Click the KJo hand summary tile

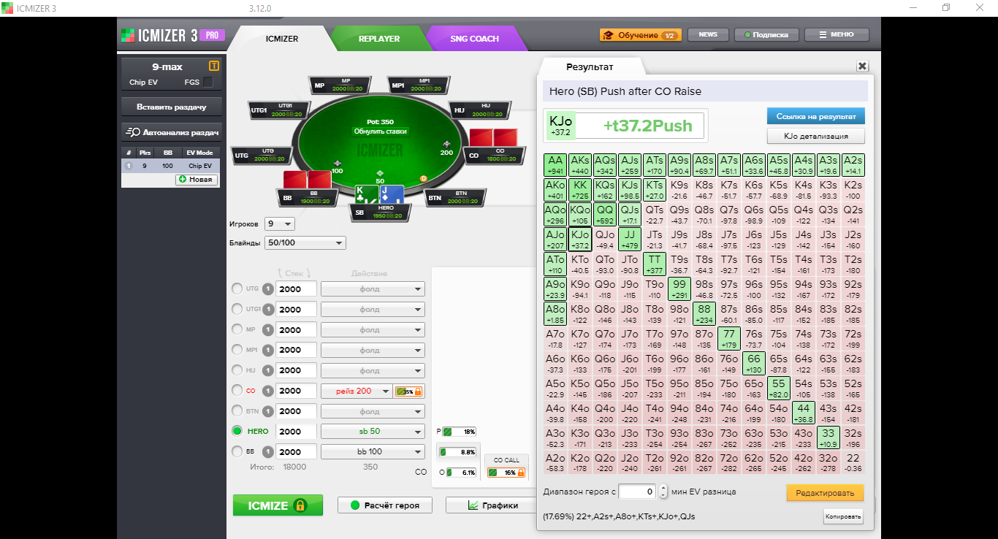pyautogui.click(x=560, y=126)
